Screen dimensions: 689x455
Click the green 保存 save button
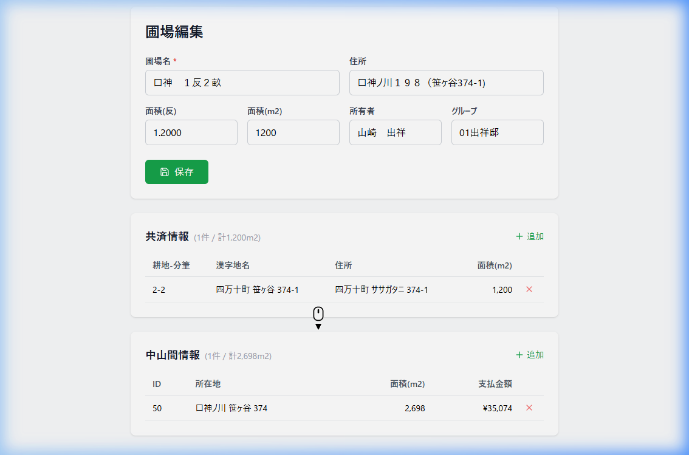point(176,172)
